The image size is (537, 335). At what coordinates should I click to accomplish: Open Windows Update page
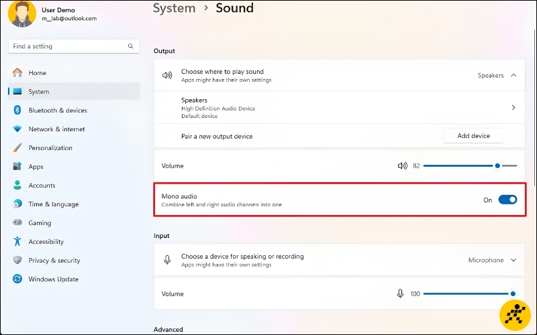(74, 279)
